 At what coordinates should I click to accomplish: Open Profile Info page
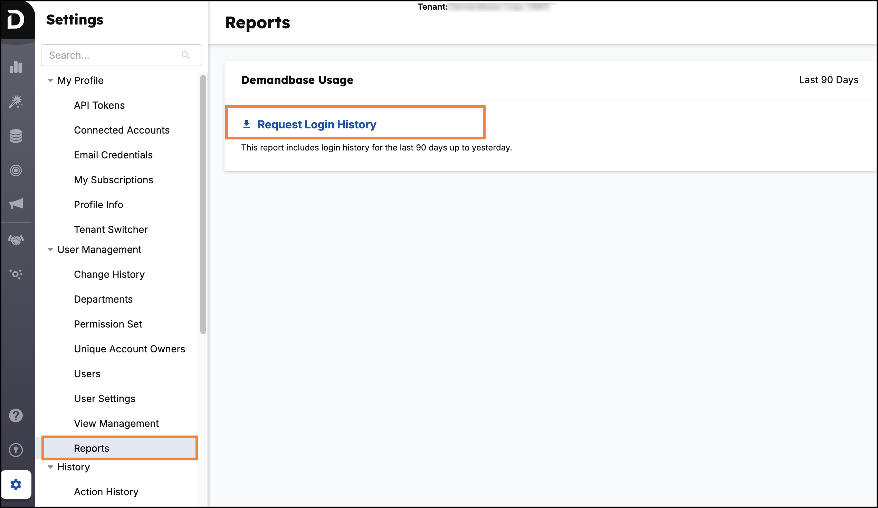[x=98, y=204]
